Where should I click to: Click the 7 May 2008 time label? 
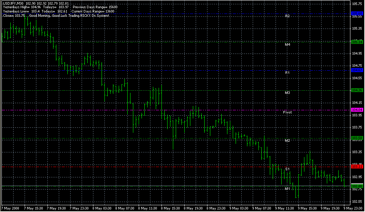pos(10,208)
